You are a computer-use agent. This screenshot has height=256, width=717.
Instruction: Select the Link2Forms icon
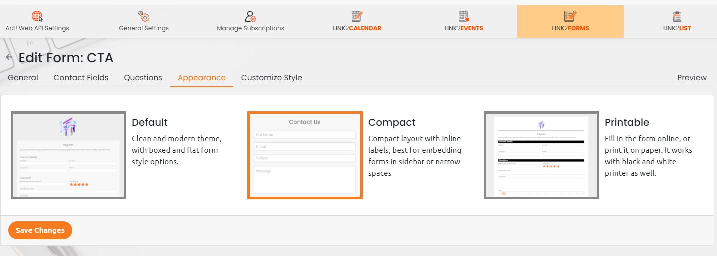[x=570, y=16]
